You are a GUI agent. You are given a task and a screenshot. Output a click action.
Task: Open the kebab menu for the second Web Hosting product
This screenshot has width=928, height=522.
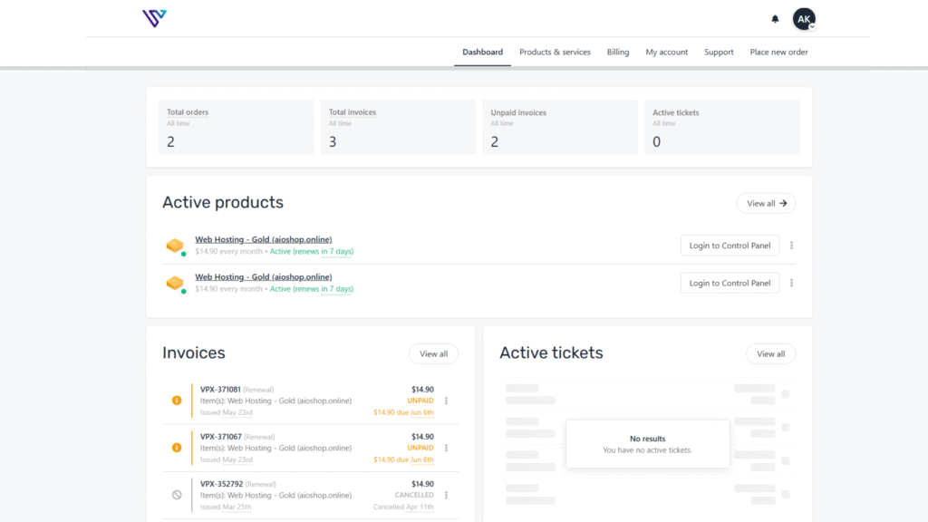coord(791,283)
